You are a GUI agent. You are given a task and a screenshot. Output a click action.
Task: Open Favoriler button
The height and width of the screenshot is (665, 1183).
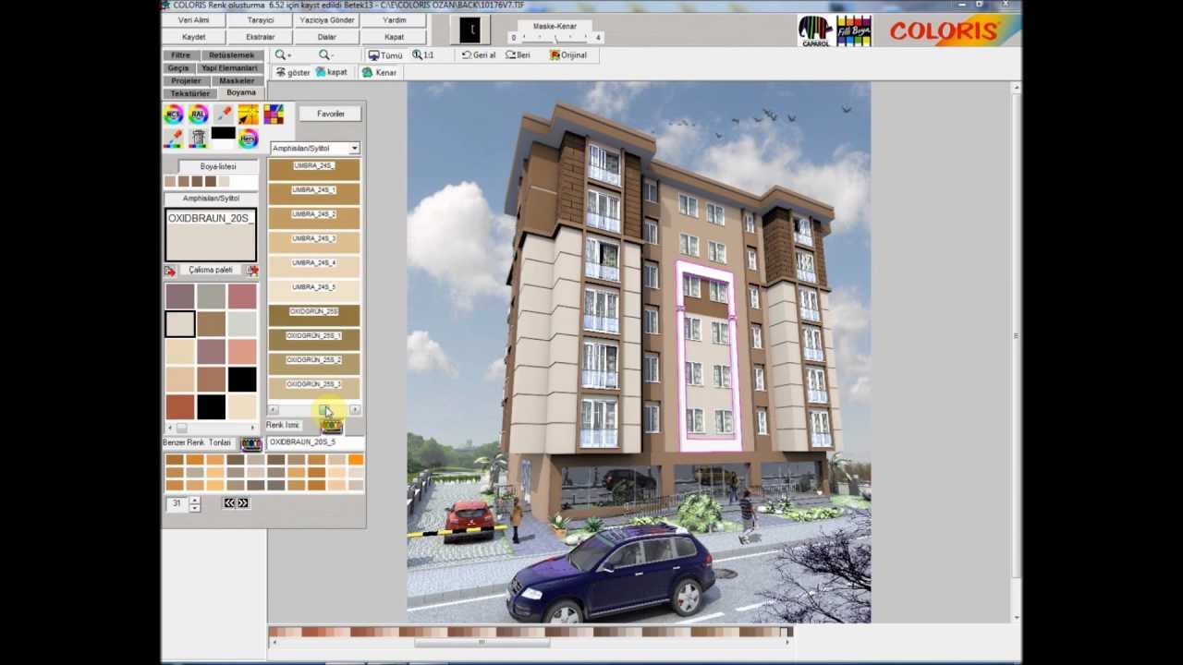pyautogui.click(x=331, y=114)
